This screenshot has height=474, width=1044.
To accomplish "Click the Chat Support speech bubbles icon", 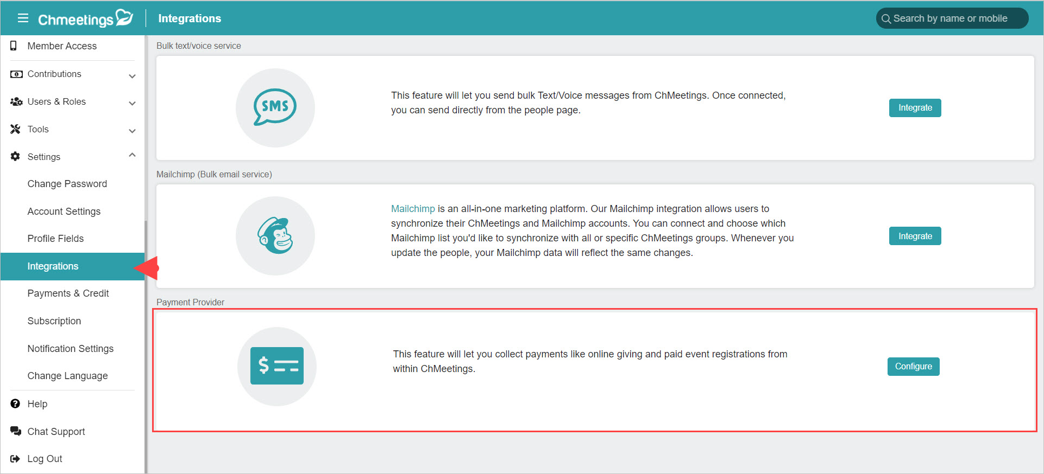I will [x=16, y=432].
